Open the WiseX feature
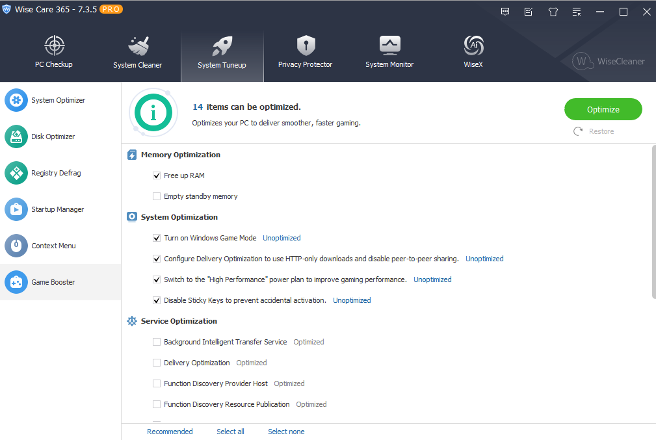This screenshot has width=656, height=440. pyautogui.click(x=473, y=52)
